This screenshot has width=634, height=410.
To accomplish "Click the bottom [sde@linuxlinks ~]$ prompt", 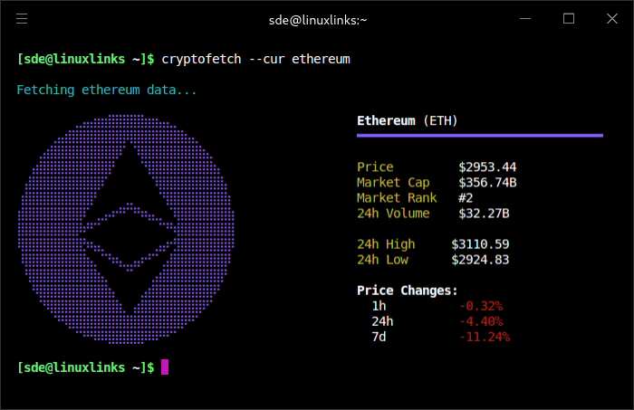I will [86, 367].
